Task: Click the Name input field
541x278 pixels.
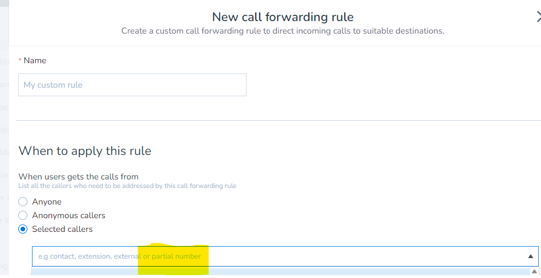Action: [x=132, y=85]
